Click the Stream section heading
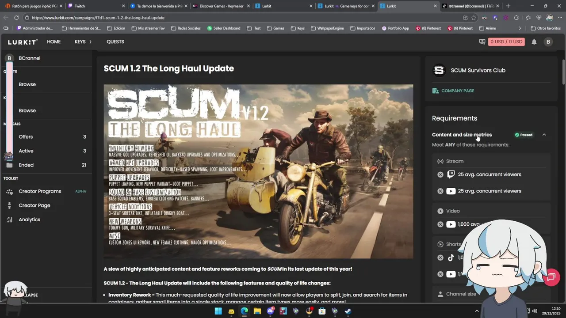This screenshot has width=566, height=318. point(455,161)
